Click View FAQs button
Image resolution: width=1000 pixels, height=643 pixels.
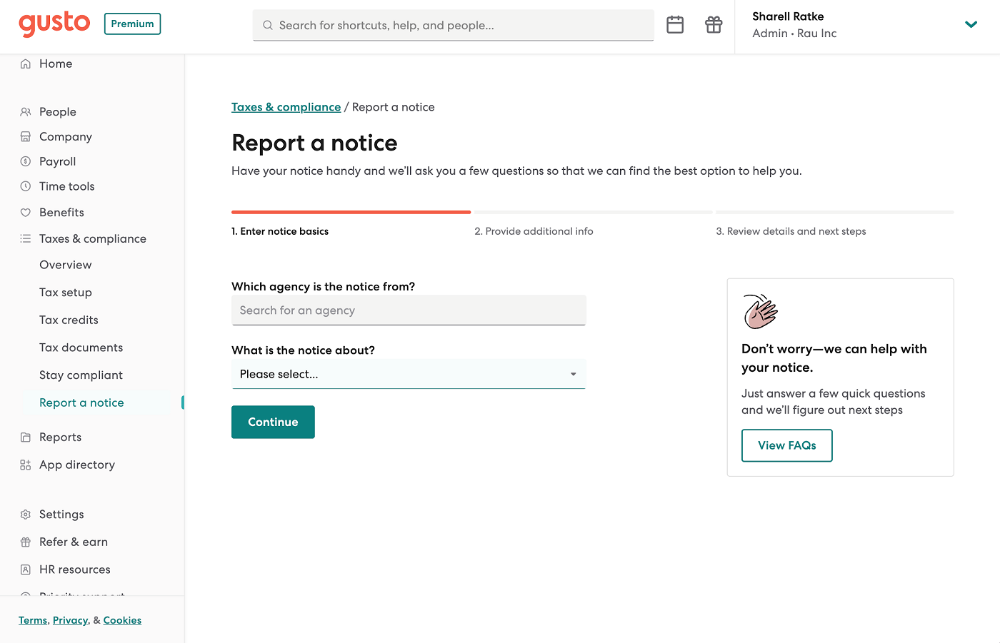tap(787, 445)
